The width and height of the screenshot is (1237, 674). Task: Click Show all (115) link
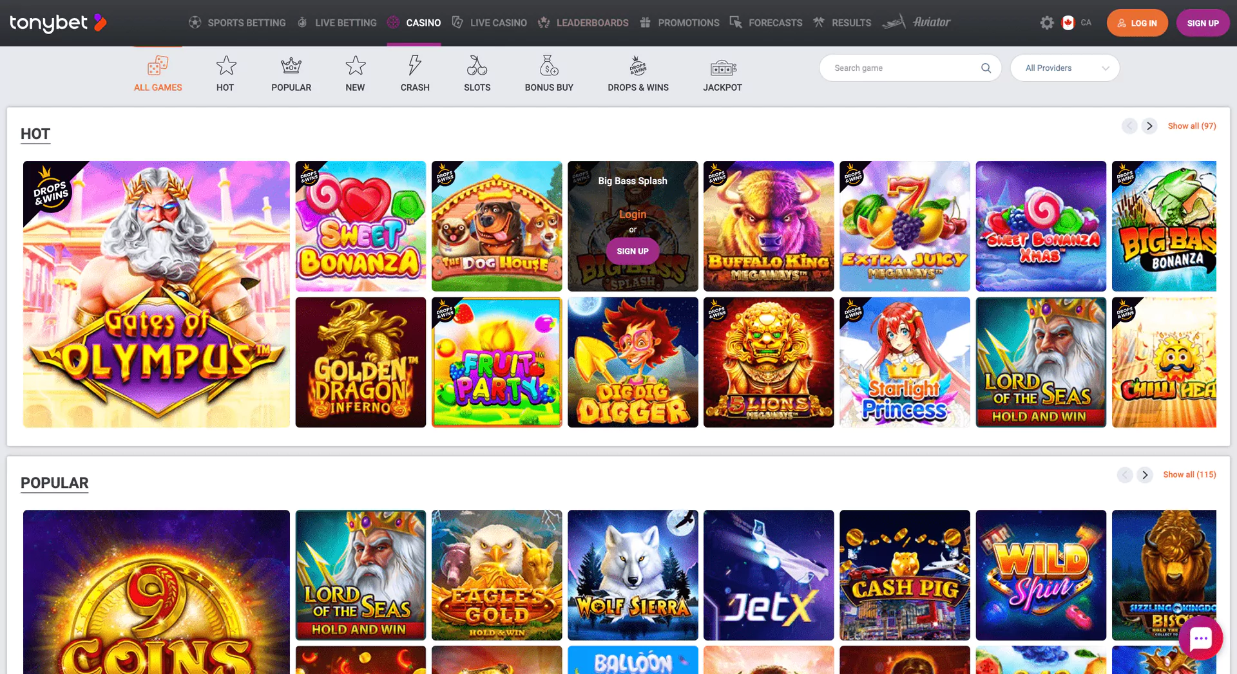click(x=1189, y=474)
